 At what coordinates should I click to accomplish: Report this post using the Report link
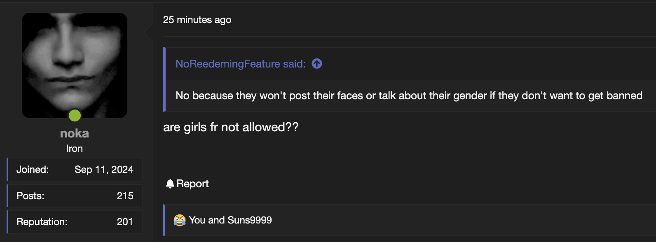pyautogui.click(x=192, y=184)
